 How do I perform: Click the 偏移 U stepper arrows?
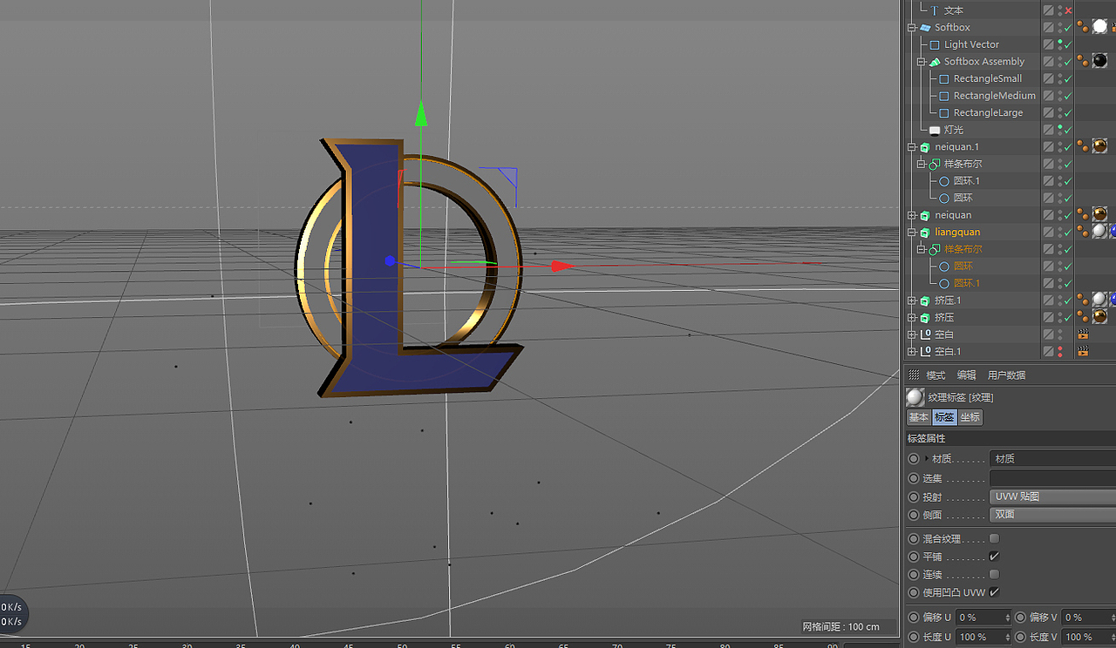pos(1008,618)
